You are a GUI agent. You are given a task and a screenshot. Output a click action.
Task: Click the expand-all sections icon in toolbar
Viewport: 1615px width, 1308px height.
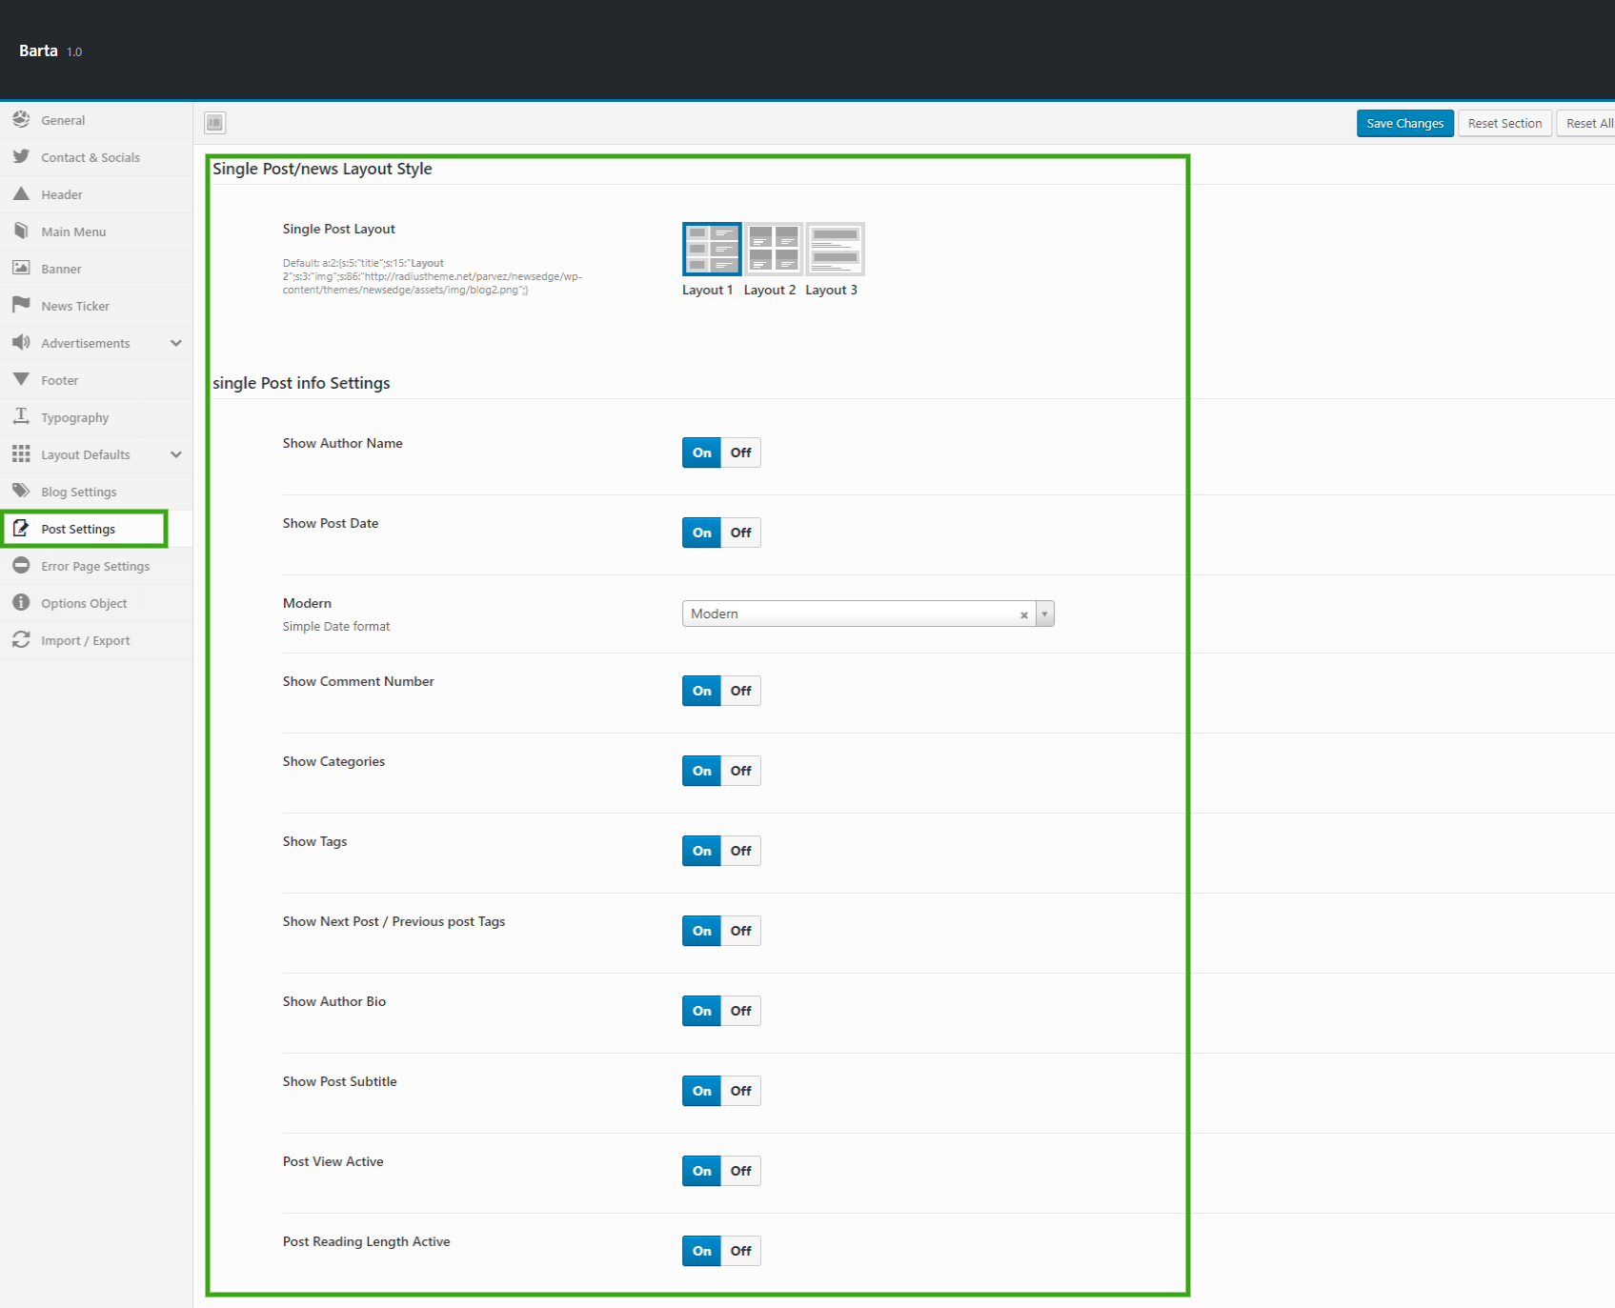click(x=215, y=123)
